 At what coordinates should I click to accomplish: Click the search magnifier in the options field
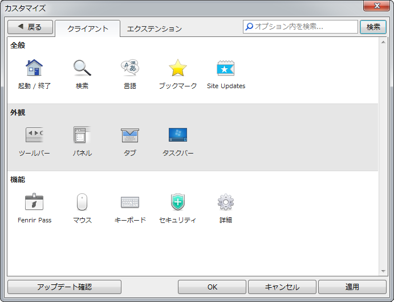[249, 27]
